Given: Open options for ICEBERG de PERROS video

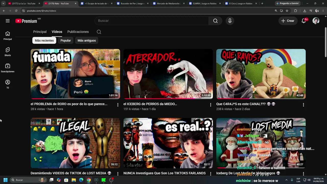Looking at the screenshot, I should [211, 105].
